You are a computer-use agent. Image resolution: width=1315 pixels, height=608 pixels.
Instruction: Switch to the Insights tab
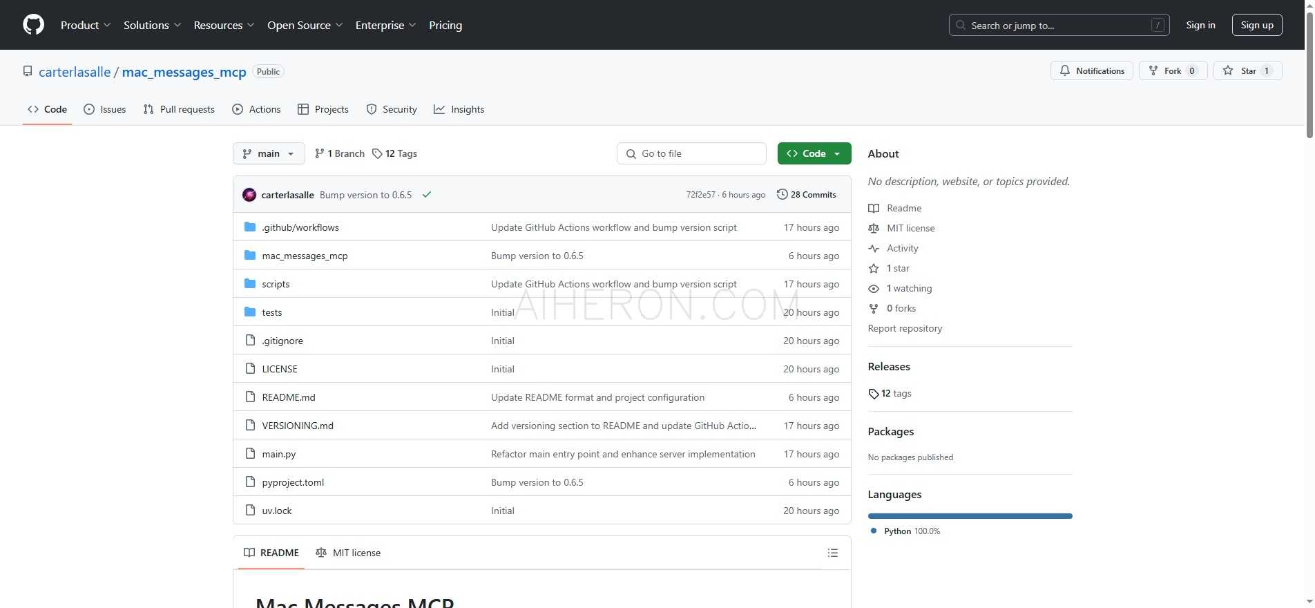(459, 109)
